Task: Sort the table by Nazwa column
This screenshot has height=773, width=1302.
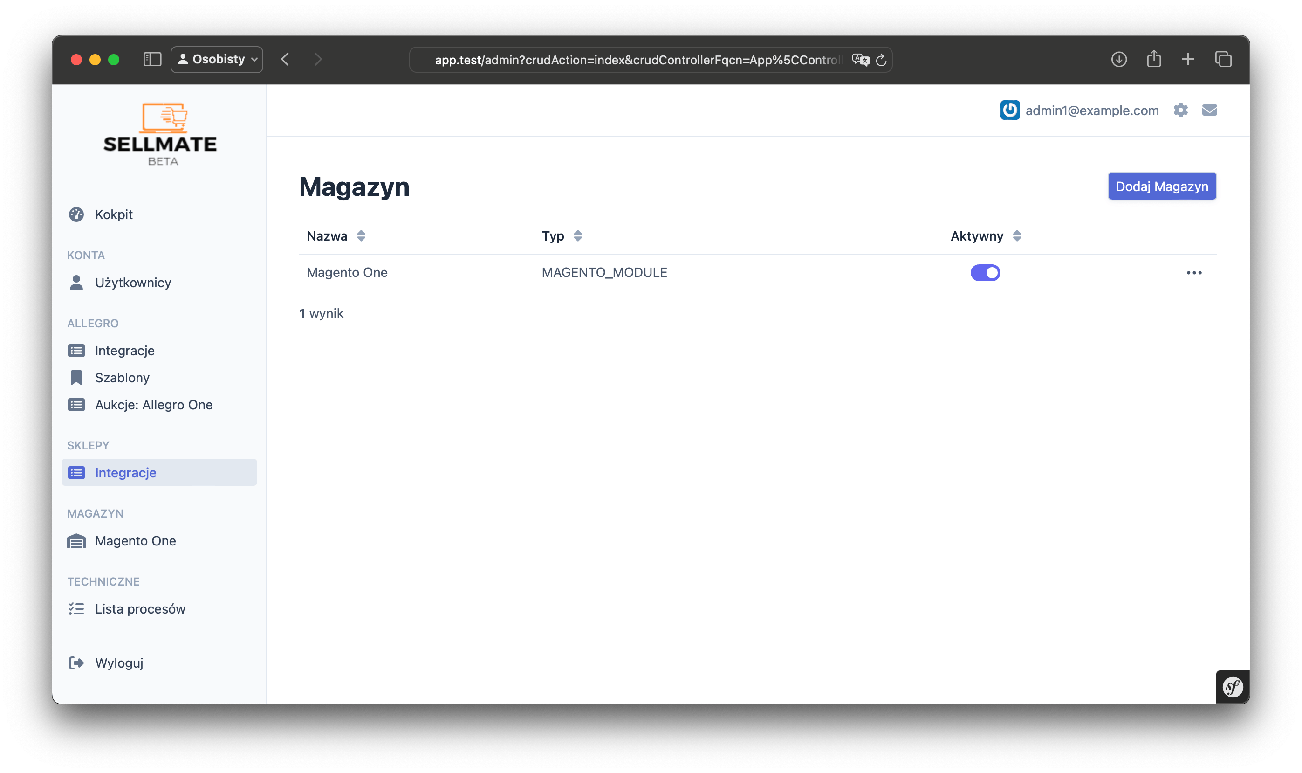Action: tap(336, 236)
